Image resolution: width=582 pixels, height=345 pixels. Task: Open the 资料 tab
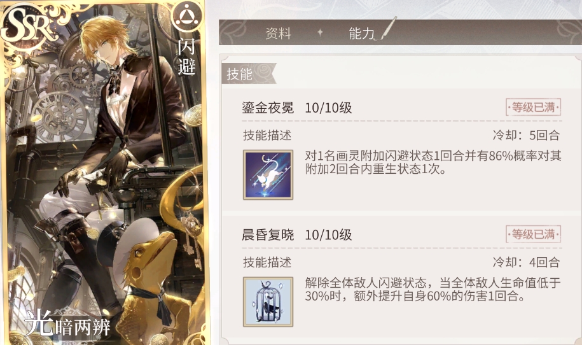(x=278, y=34)
